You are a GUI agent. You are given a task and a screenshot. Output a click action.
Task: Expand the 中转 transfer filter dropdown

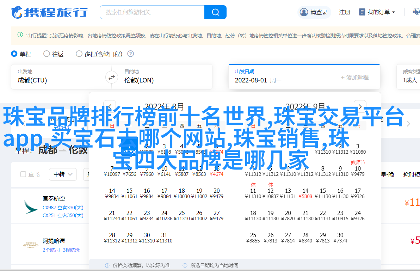pos(62,174)
